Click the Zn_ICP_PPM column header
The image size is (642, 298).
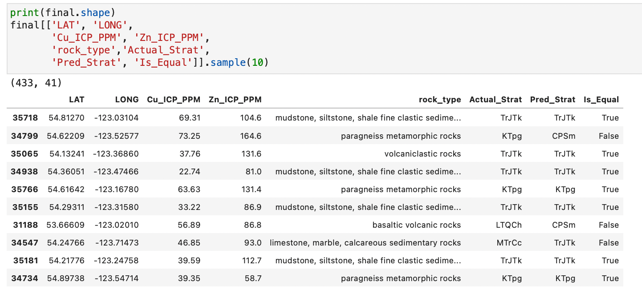pyautogui.click(x=235, y=100)
